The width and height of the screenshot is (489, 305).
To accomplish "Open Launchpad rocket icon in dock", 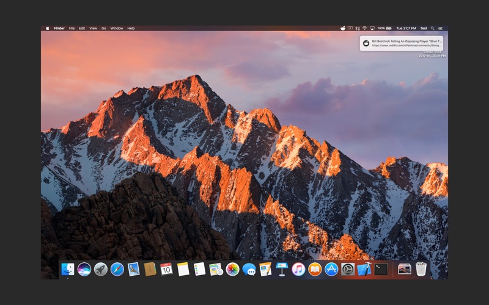I will [101, 269].
